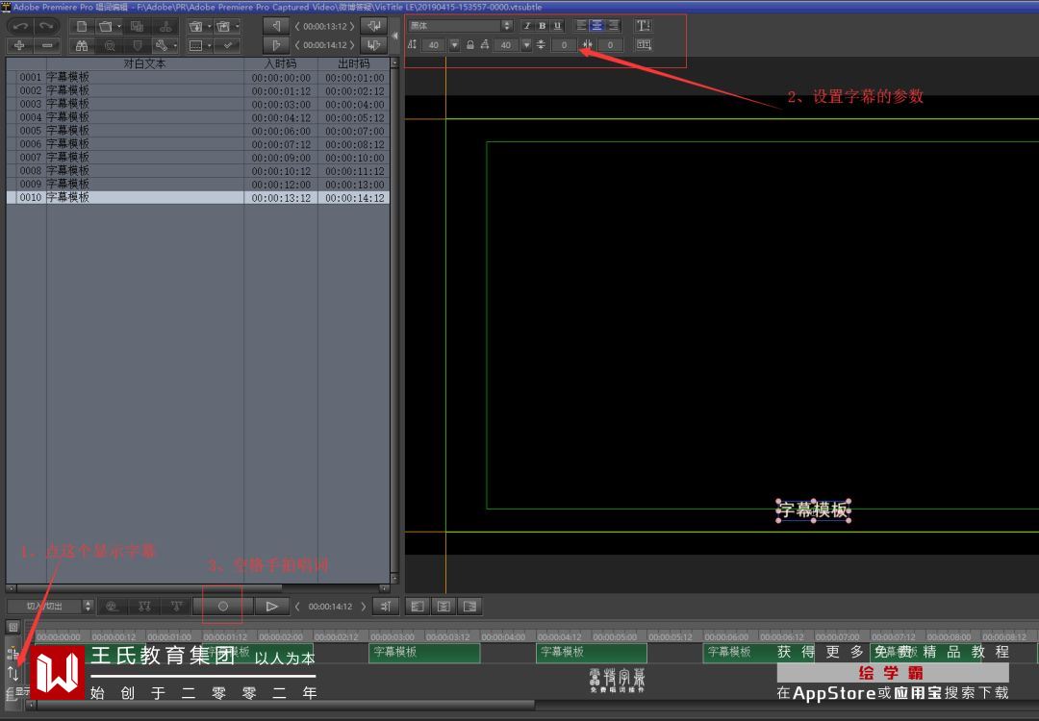
Task: Align subtitle text right
Action: coord(614,26)
